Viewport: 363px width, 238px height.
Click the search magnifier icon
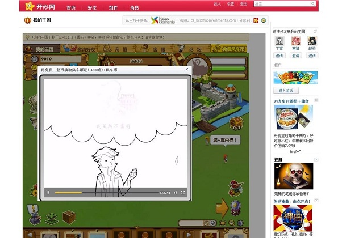point(313,4)
